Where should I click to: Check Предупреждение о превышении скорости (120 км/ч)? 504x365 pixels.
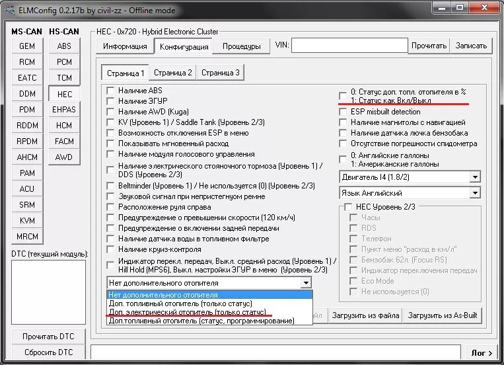tap(110, 218)
